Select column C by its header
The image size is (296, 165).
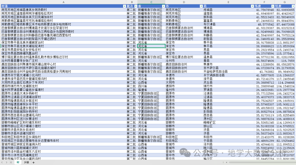pos(151,2)
